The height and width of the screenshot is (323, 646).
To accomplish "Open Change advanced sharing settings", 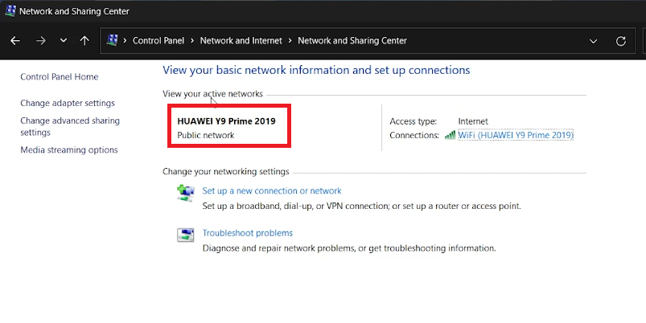I will [70, 126].
